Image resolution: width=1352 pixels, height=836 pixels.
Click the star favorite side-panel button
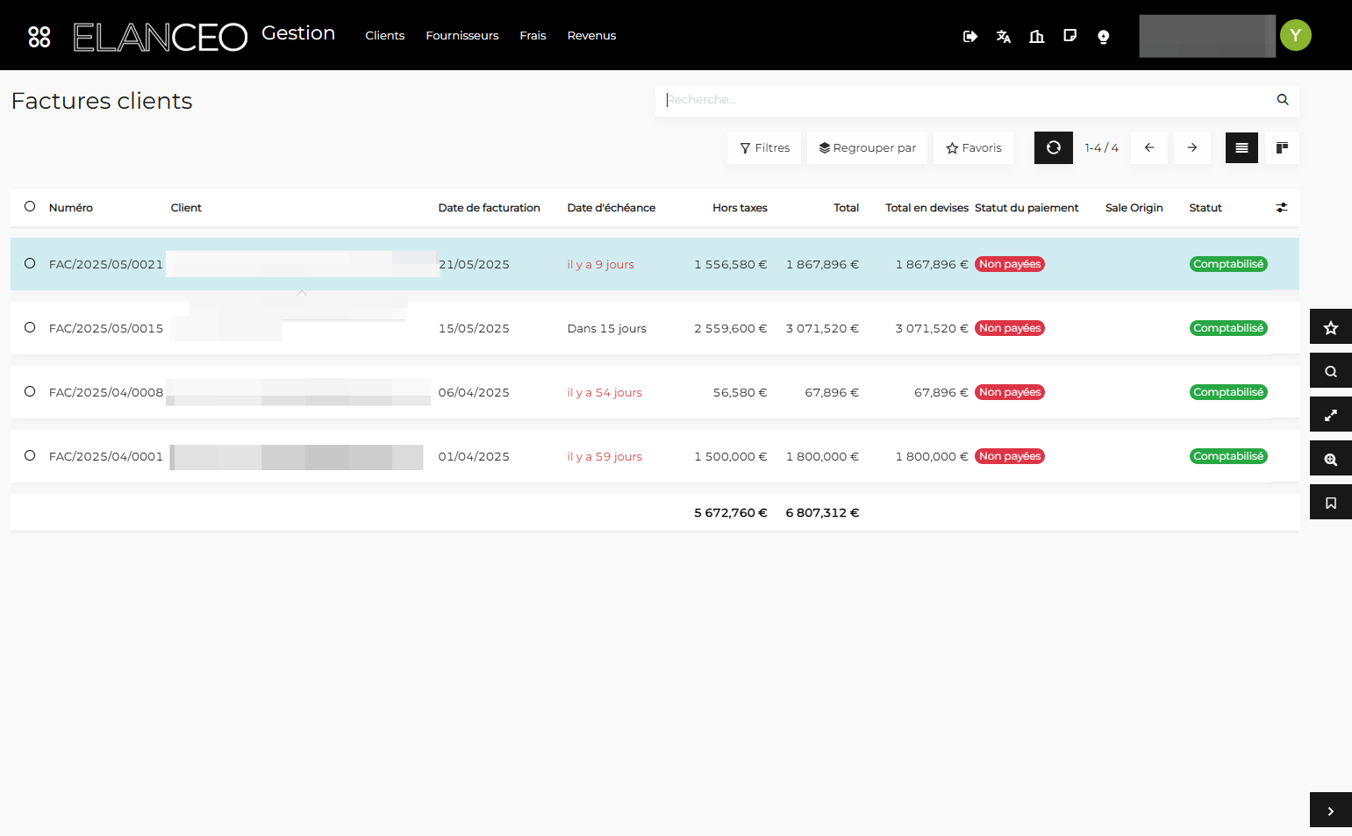pyautogui.click(x=1331, y=327)
